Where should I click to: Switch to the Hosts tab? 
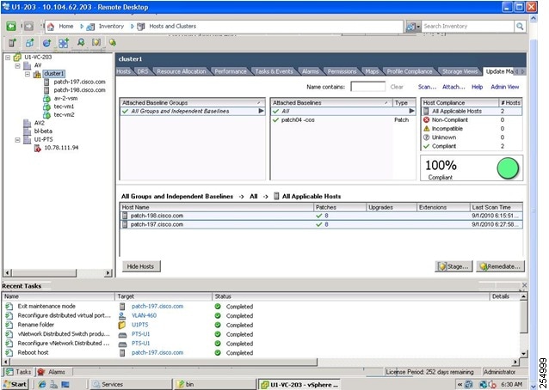[123, 71]
